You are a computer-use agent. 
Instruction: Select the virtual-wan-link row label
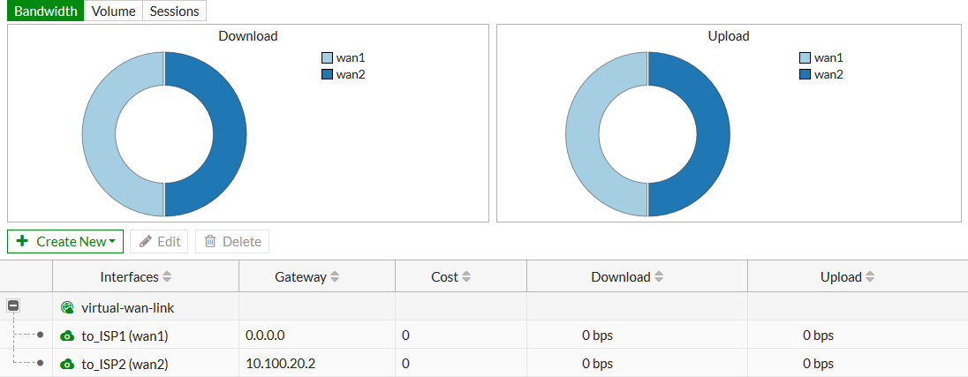pos(128,307)
